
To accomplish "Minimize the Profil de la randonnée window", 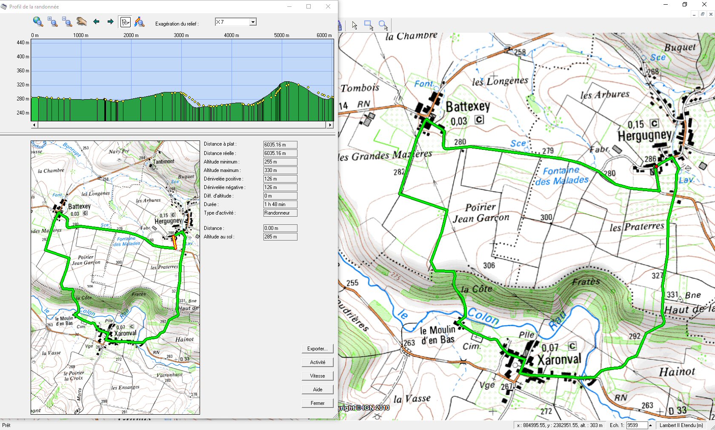I will tap(289, 6).
